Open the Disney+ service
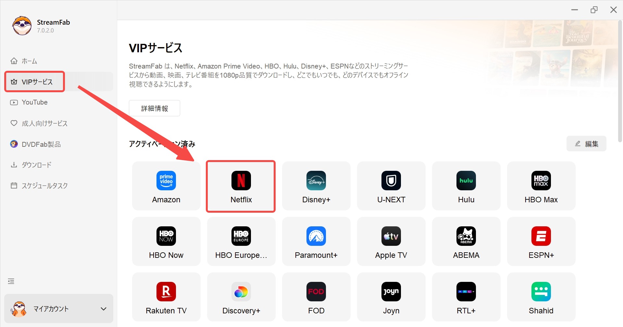Screen dimensions: 623x327 click(316, 186)
